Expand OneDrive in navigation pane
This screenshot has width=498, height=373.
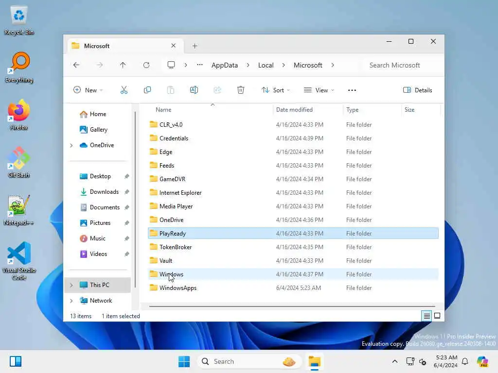71,145
